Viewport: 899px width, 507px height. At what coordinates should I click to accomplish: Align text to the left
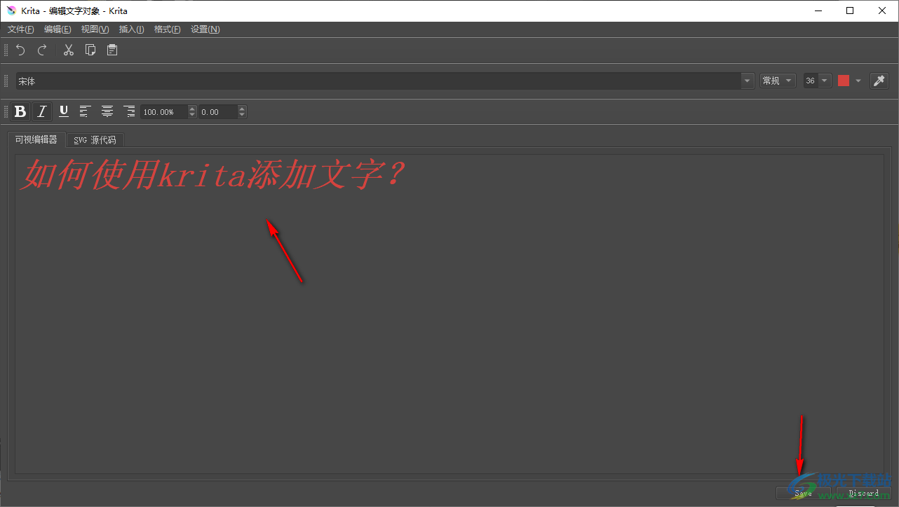pos(86,111)
